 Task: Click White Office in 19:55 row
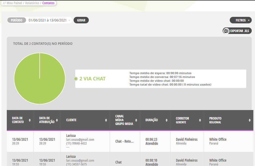(218, 160)
